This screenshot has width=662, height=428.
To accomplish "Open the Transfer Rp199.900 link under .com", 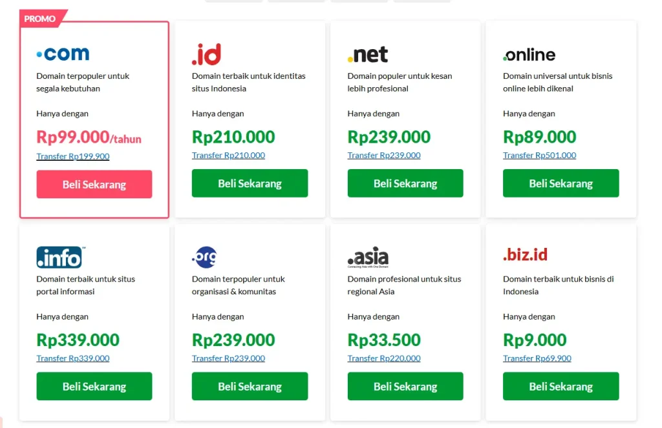I will coord(73,156).
